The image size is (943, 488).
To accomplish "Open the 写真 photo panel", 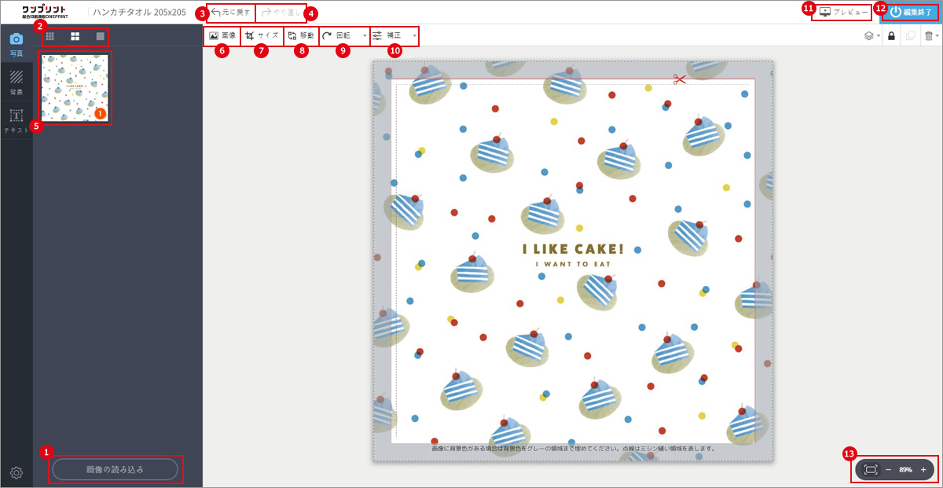I will click(x=17, y=45).
